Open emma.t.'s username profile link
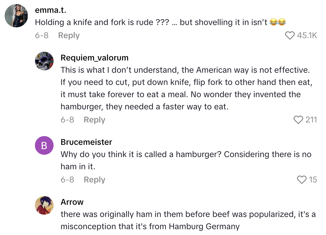The width and height of the screenshot is (326, 235). tap(50, 10)
